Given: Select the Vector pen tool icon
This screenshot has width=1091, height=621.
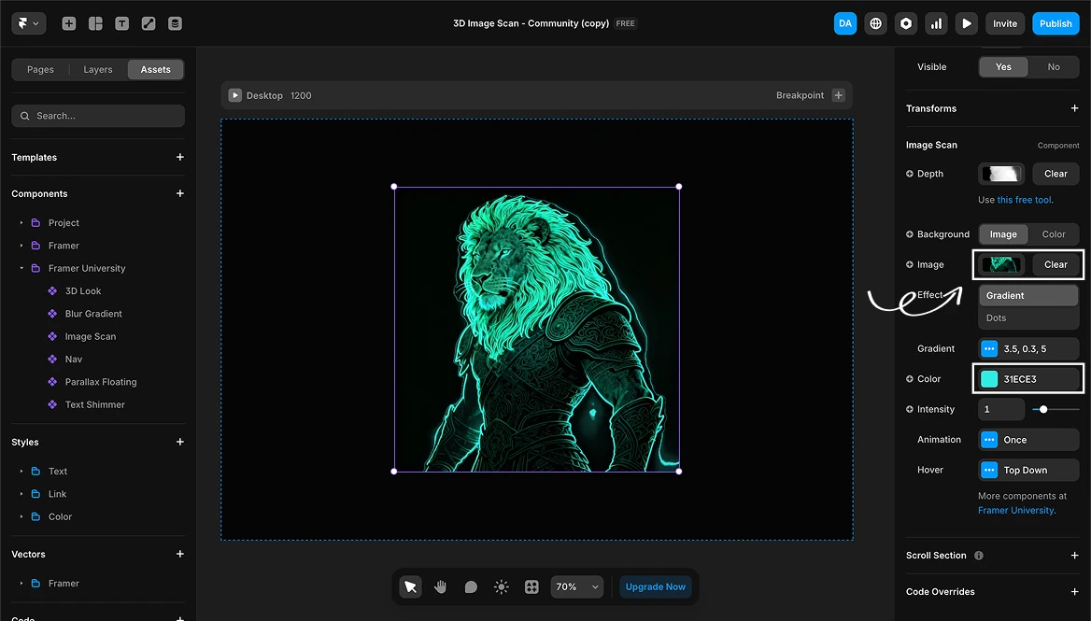Looking at the screenshot, I should [149, 23].
